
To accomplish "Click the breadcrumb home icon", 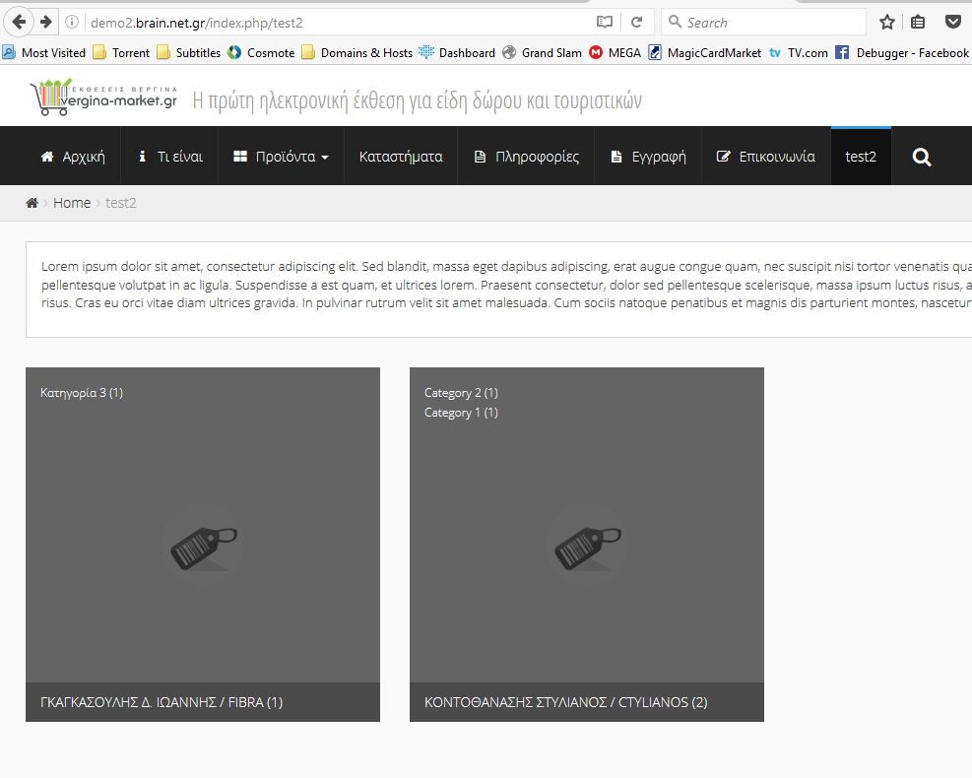I will [x=32, y=203].
